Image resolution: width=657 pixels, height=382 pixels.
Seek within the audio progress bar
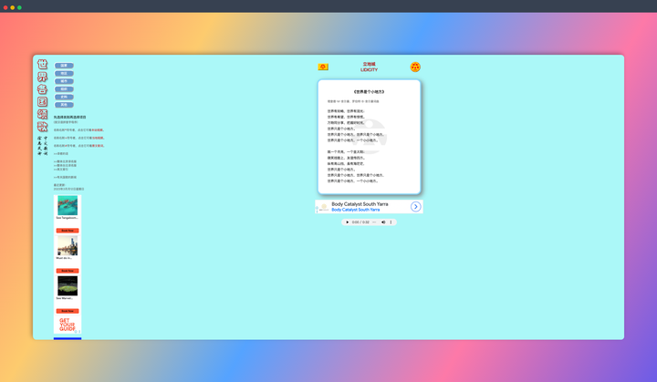point(373,222)
